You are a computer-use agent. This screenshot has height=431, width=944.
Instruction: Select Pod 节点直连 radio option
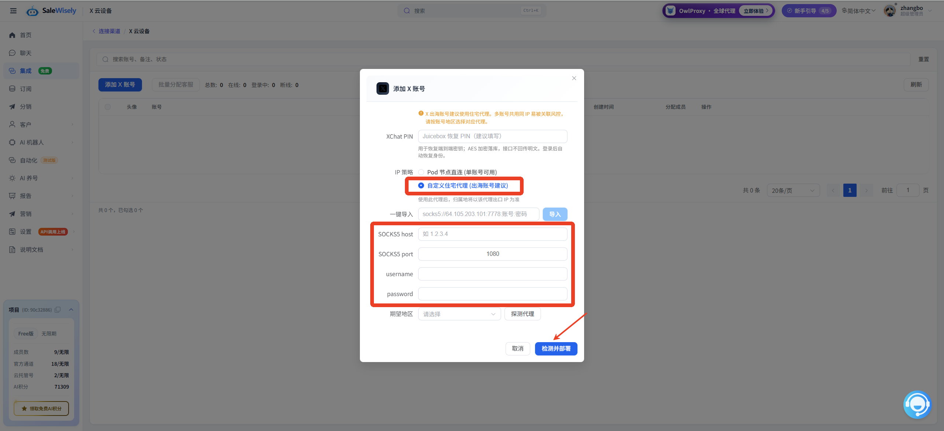[x=421, y=172]
